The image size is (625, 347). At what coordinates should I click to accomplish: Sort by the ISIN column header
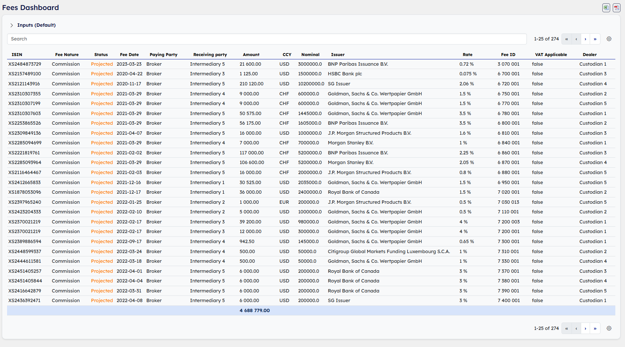pos(17,55)
